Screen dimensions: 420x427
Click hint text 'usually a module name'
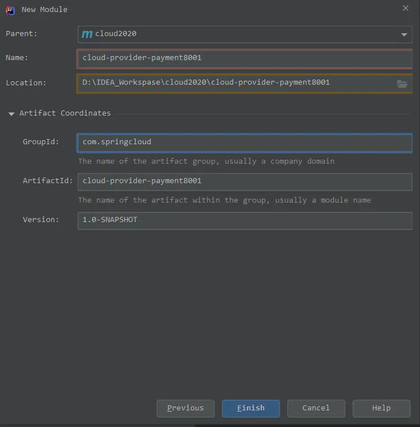coord(323,200)
